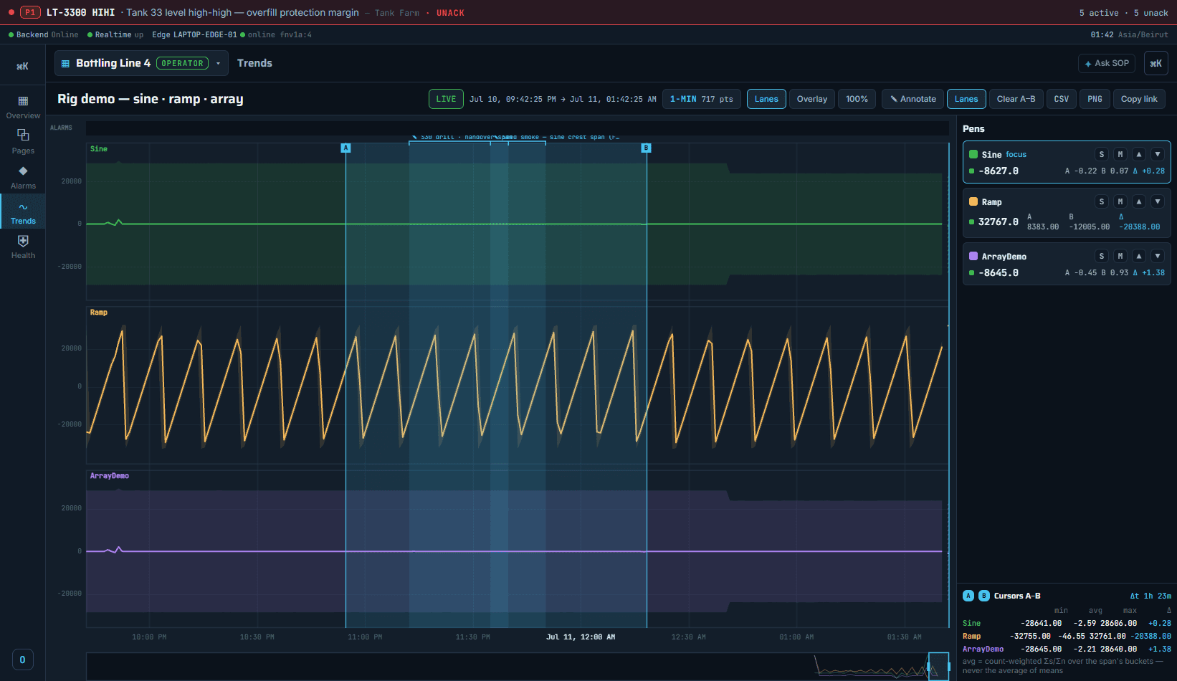This screenshot has width=1177, height=681.
Task: Click the overview navigator window handle
Action: pos(938,666)
